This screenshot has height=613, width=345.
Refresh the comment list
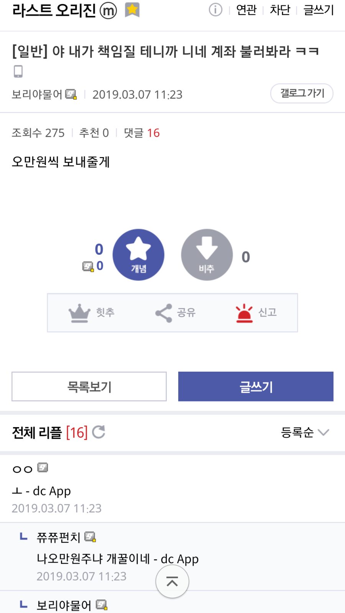[99, 432]
